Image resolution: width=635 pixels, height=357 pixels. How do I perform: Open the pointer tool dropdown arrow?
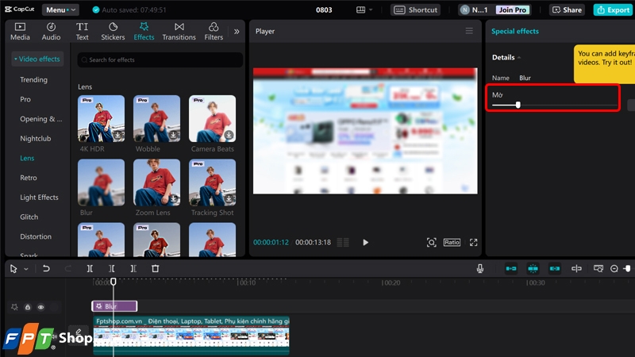[x=26, y=269]
